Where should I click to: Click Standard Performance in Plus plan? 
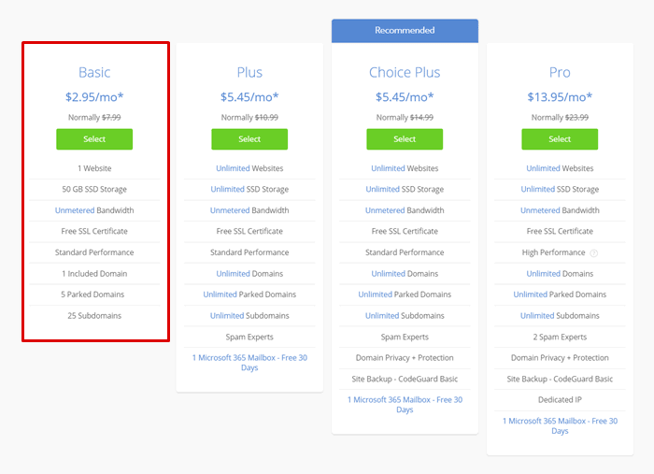tap(249, 252)
